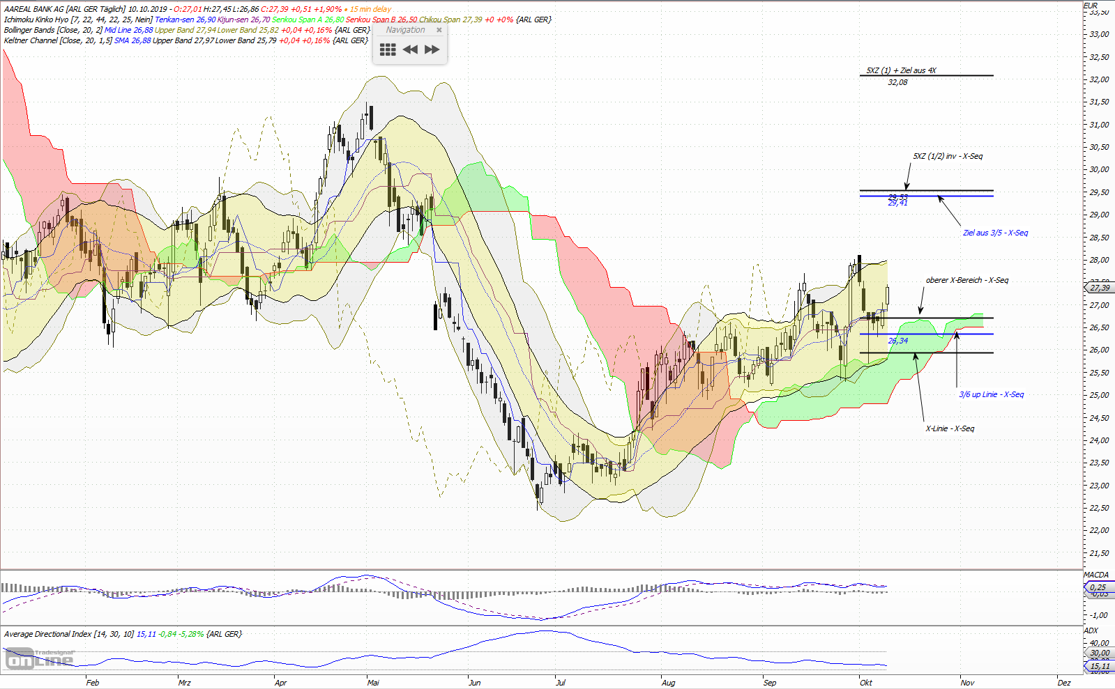Click the '15 min delay' notice
Image resolution: width=1115 pixels, height=689 pixels.
tap(370, 9)
